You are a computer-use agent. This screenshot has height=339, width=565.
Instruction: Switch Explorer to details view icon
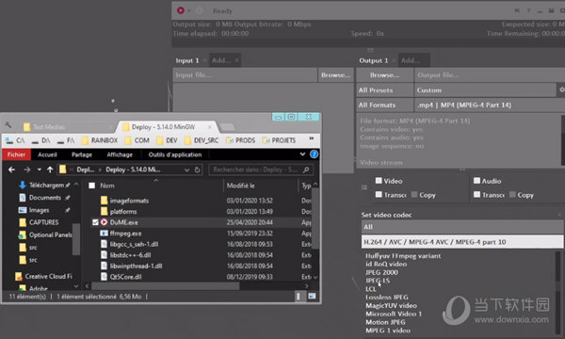point(299,296)
